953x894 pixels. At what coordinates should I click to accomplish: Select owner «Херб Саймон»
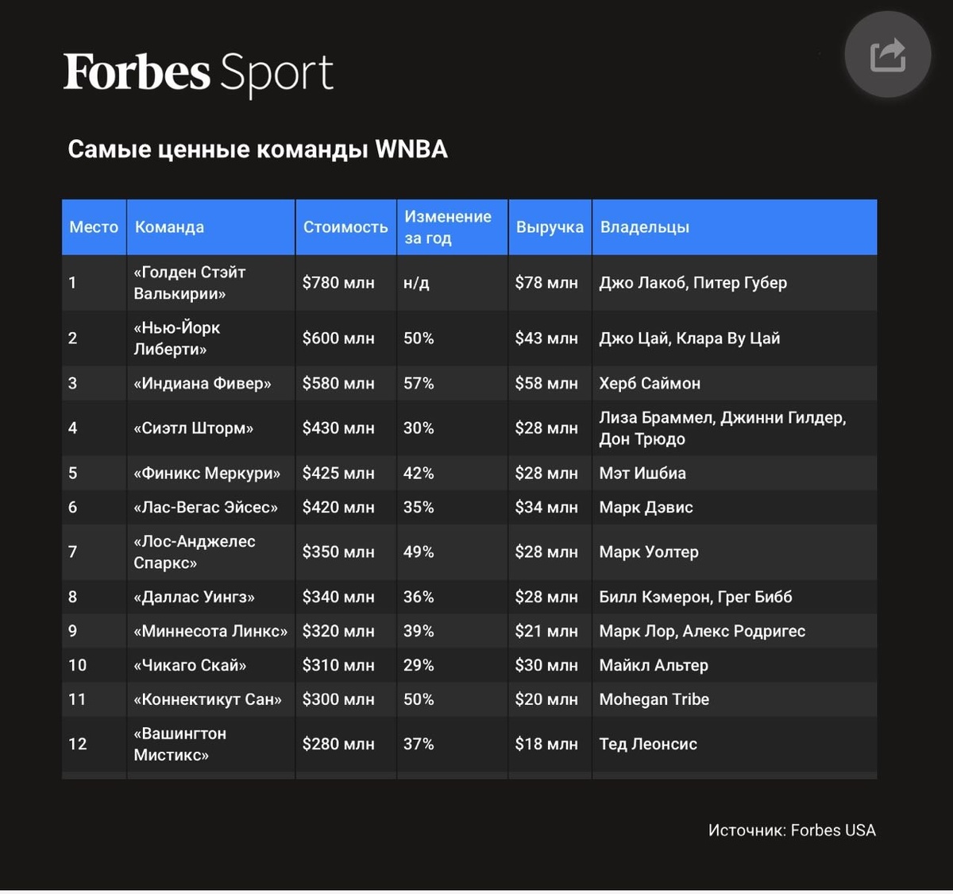(650, 384)
